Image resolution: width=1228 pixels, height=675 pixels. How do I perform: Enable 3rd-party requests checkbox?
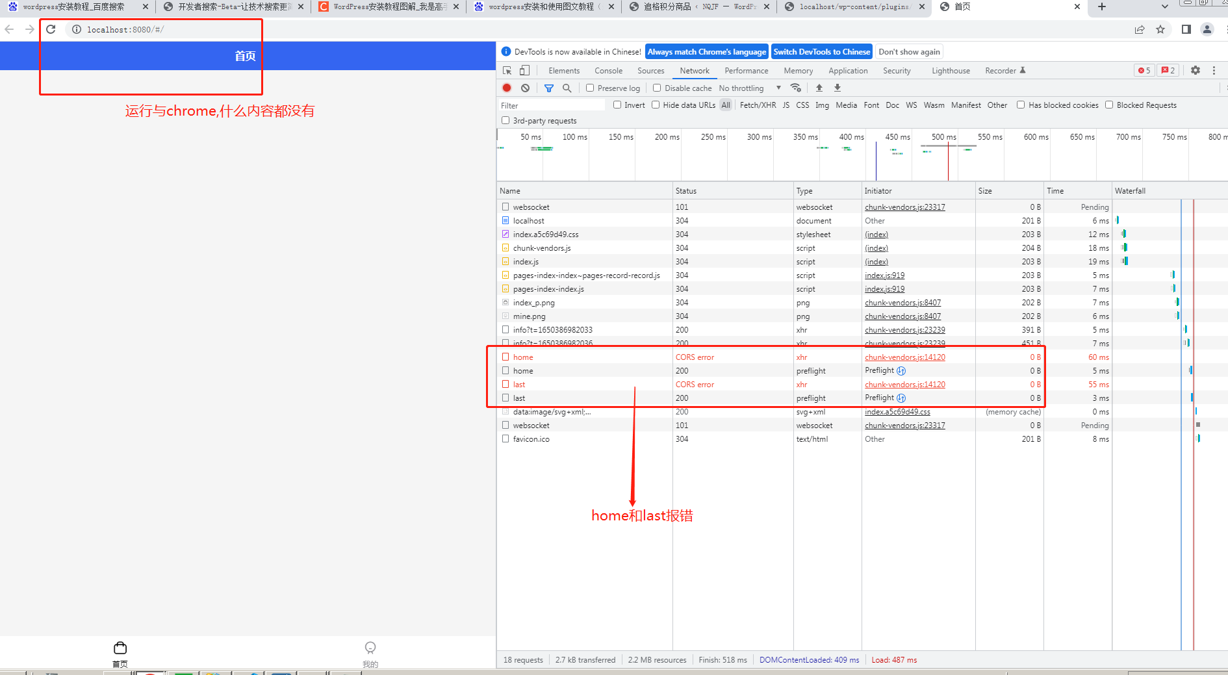(505, 120)
